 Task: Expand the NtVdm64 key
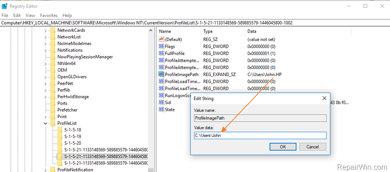click(45, 64)
